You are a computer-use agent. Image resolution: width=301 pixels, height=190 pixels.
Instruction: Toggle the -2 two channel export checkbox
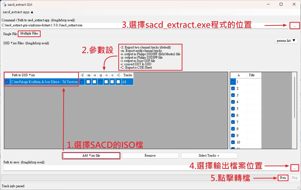(x=82, y=82)
